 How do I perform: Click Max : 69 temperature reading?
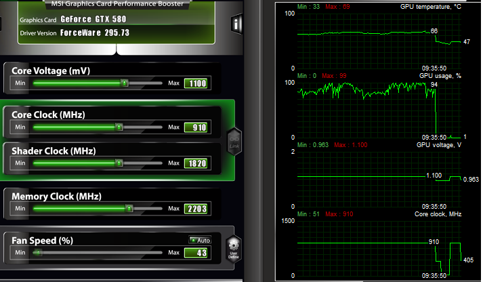point(337,7)
